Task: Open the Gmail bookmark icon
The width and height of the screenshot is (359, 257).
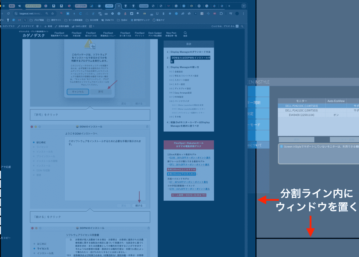Action: pos(19,20)
